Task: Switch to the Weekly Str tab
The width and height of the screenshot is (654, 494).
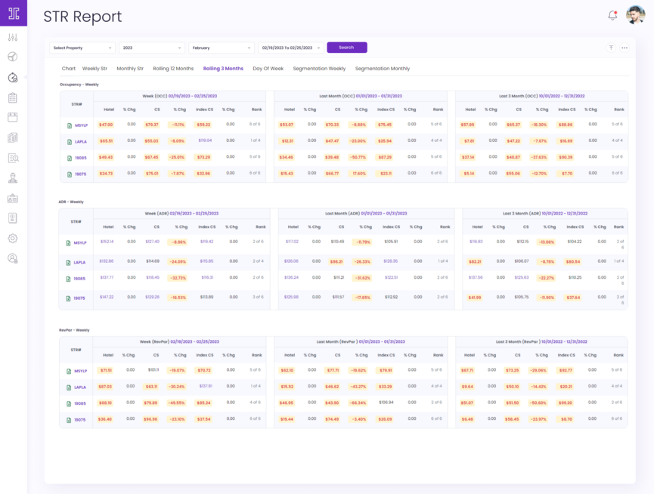Action: click(x=95, y=69)
